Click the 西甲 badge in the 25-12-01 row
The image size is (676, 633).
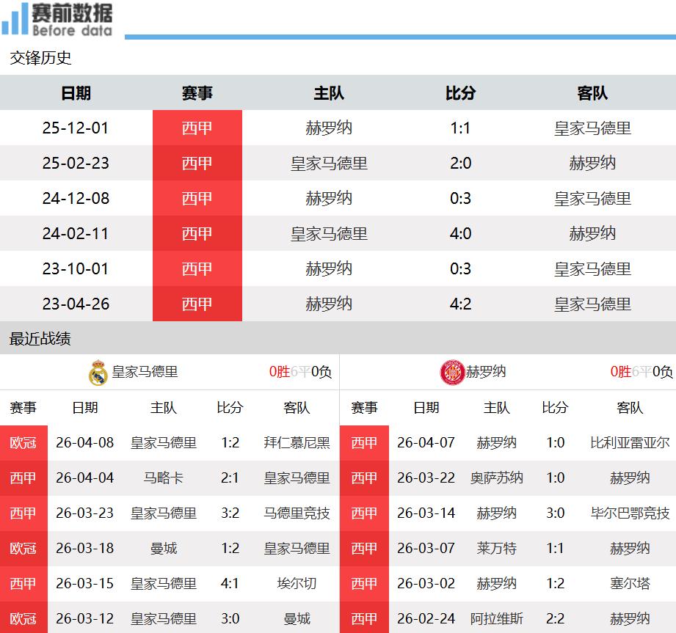coord(197,128)
